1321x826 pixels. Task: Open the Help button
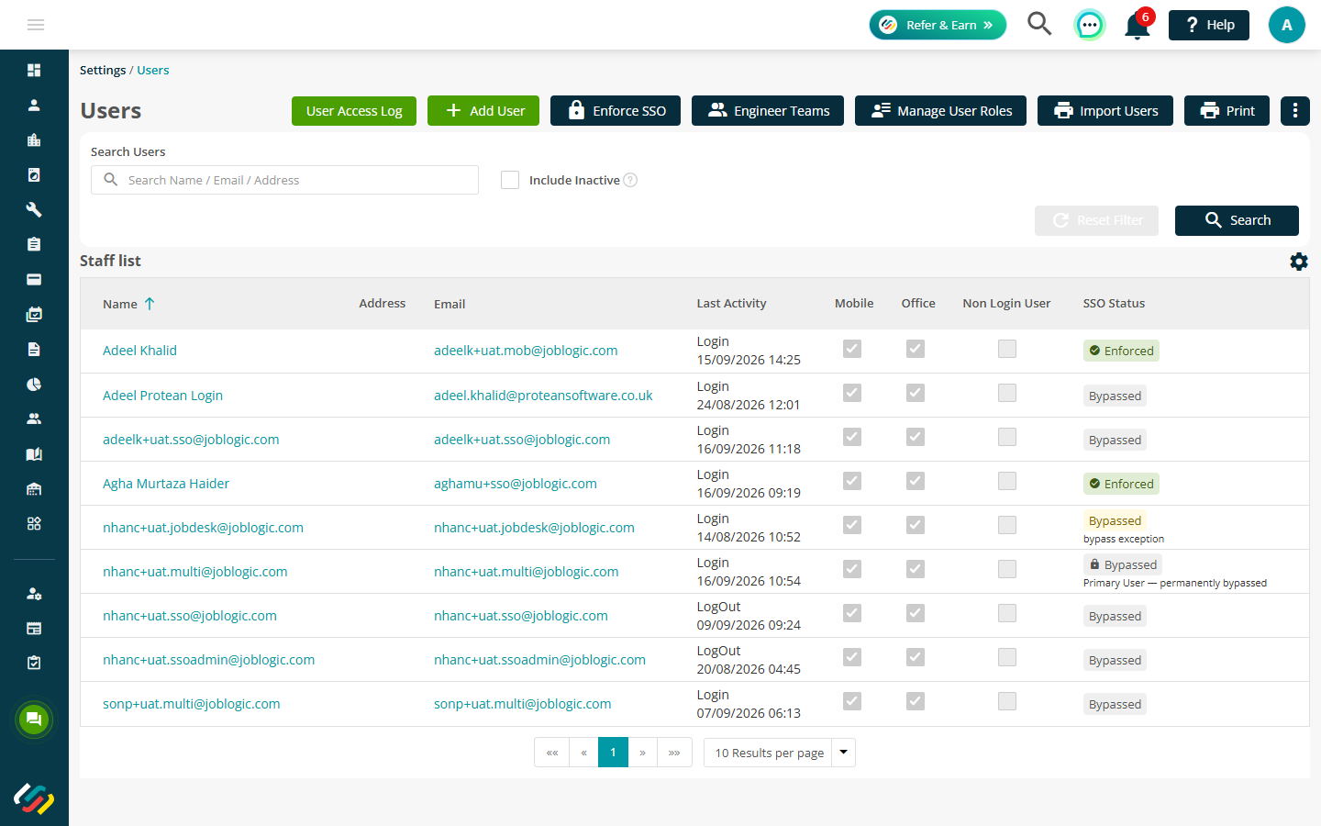pyautogui.click(x=1208, y=25)
